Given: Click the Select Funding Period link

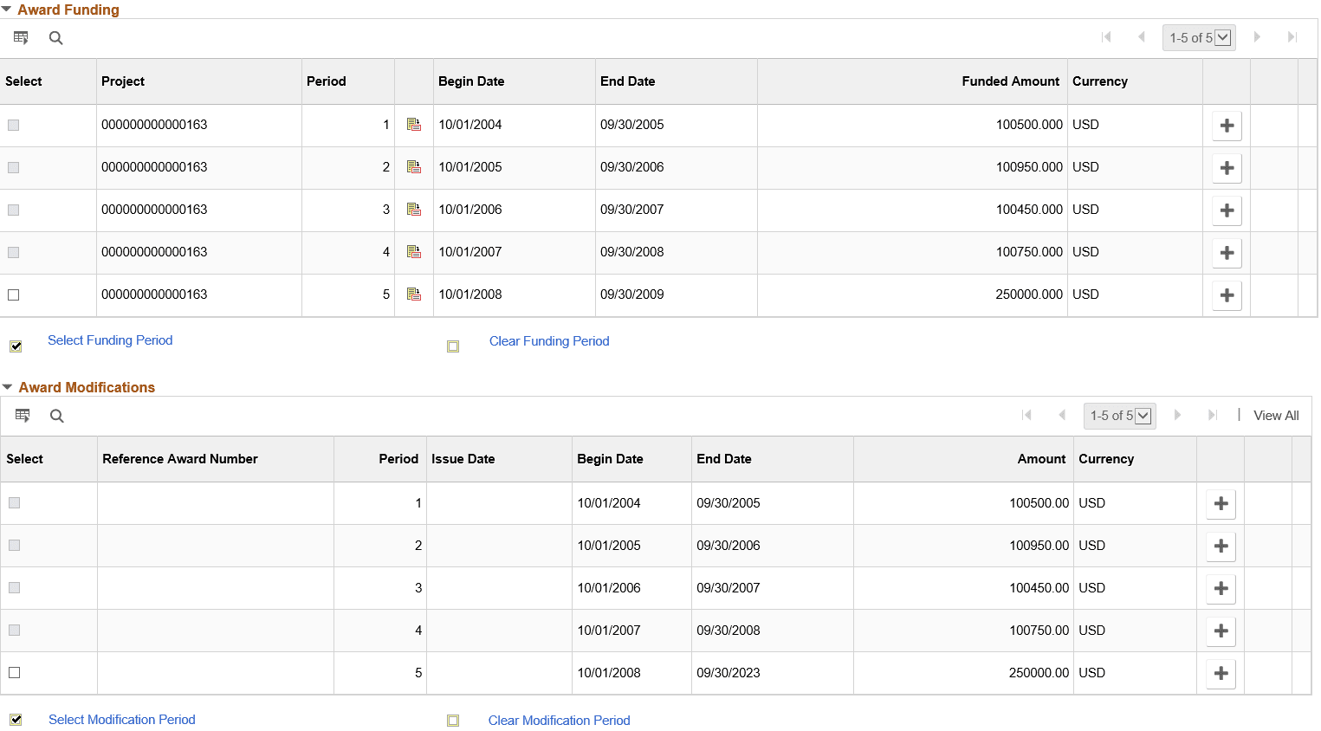Looking at the screenshot, I should tap(110, 340).
